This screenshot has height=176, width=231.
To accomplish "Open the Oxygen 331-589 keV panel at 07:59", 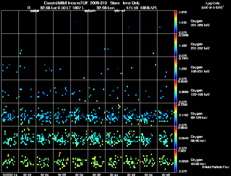I will (x=166, y=22).
